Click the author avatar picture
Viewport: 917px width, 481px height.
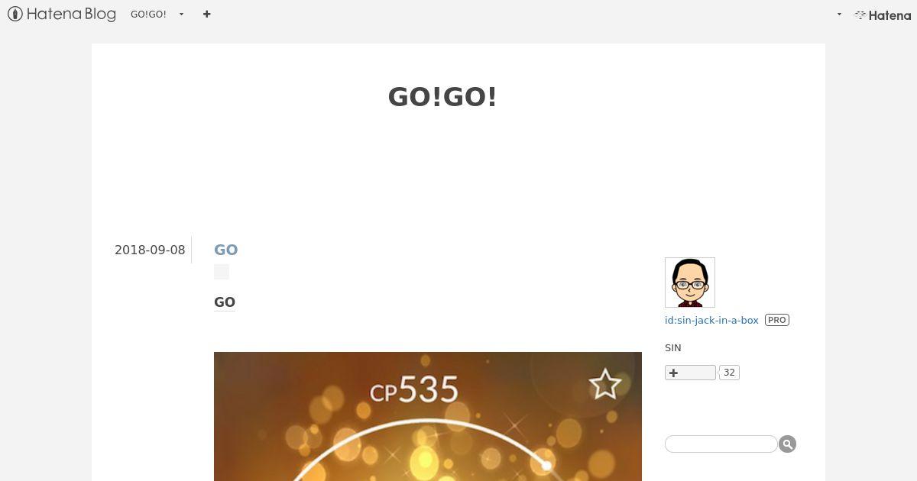(690, 282)
